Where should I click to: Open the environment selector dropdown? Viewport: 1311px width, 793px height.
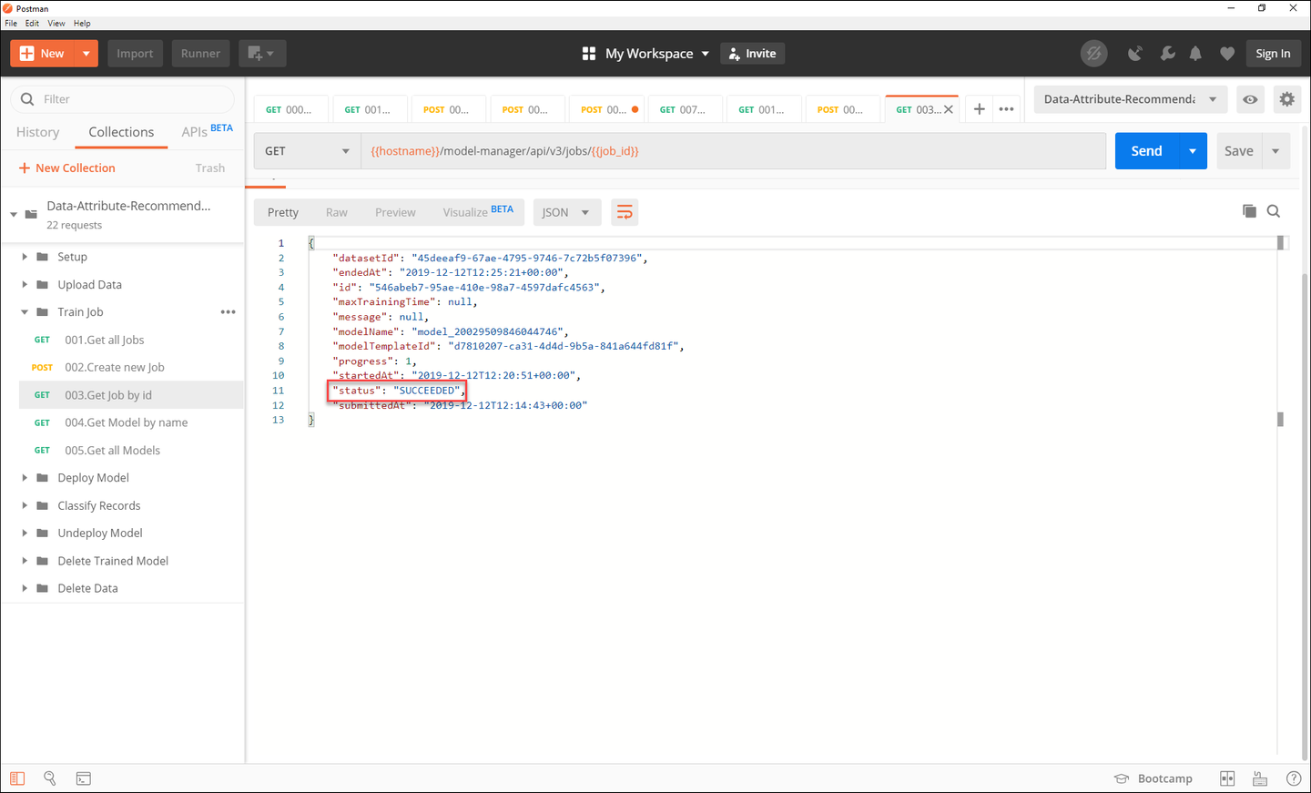pos(1131,99)
